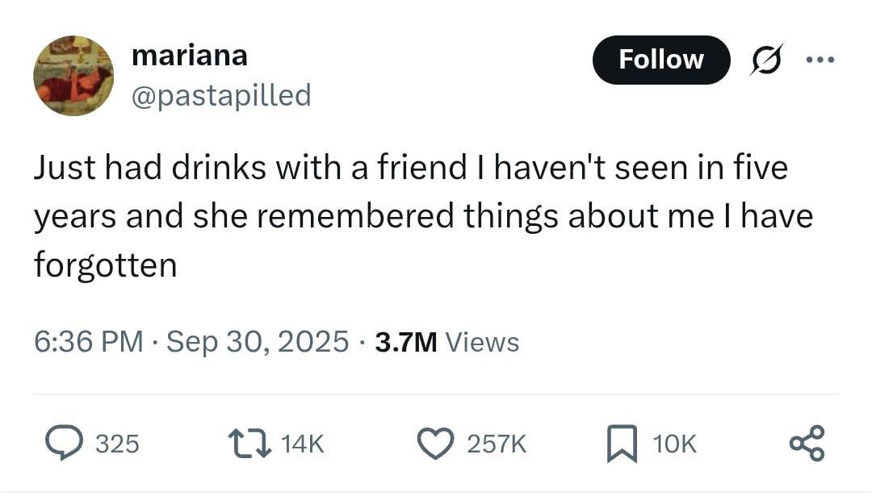Open the 6:36 PM timestamp link
Screen dimensions: 872x496
[88, 342]
